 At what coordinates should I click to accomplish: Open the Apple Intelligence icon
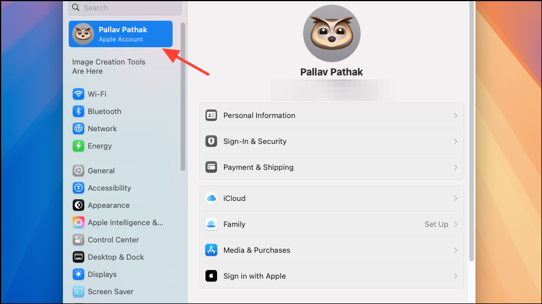[79, 222]
